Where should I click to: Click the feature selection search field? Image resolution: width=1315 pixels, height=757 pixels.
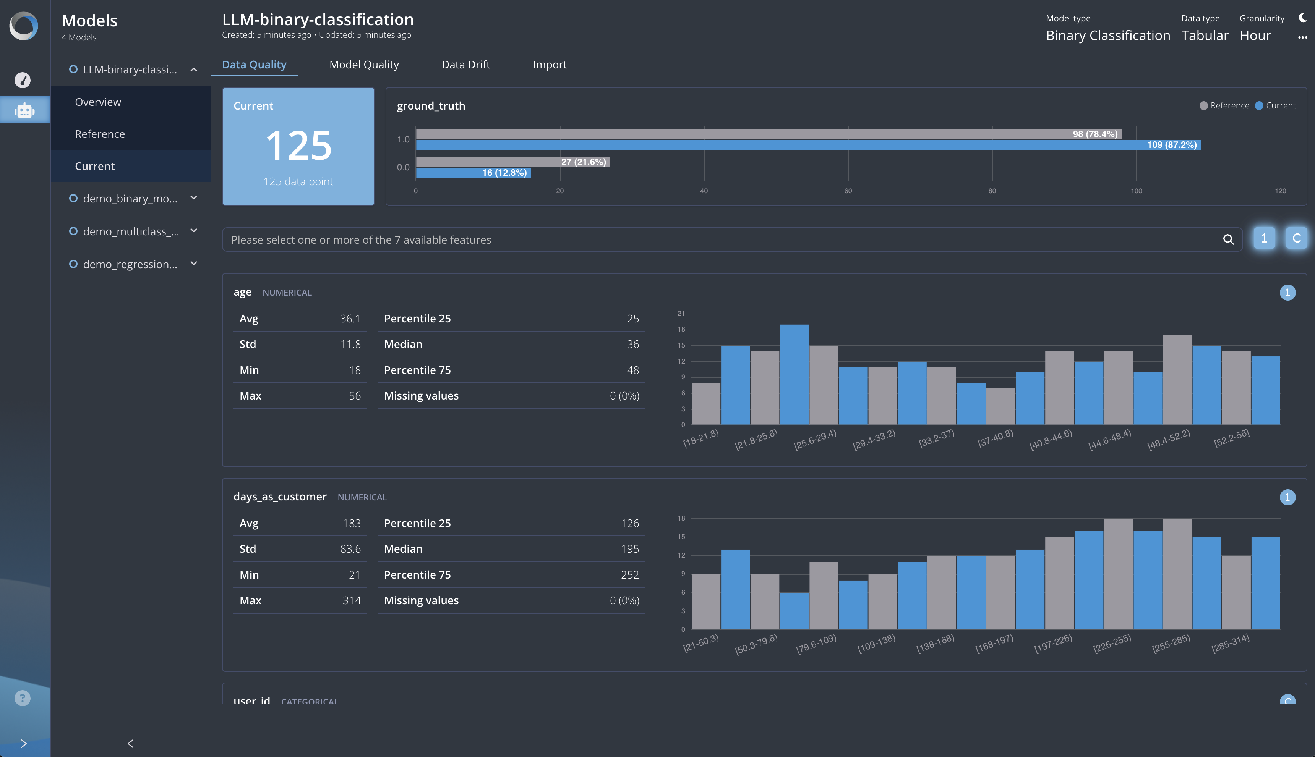[x=733, y=240]
